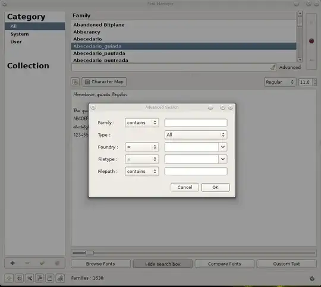Toggle the Hide search box button
The height and width of the screenshot is (287, 321).
tap(163, 264)
